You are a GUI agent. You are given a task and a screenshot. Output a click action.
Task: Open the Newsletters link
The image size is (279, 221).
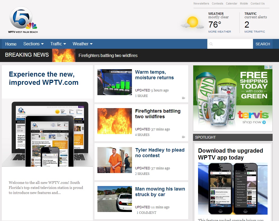click(x=201, y=3)
